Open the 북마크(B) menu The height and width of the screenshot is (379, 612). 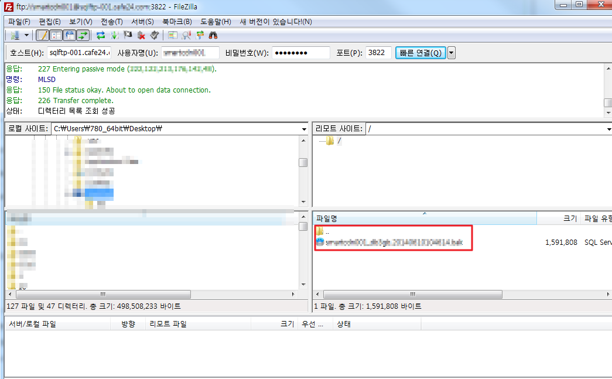pos(177,22)
